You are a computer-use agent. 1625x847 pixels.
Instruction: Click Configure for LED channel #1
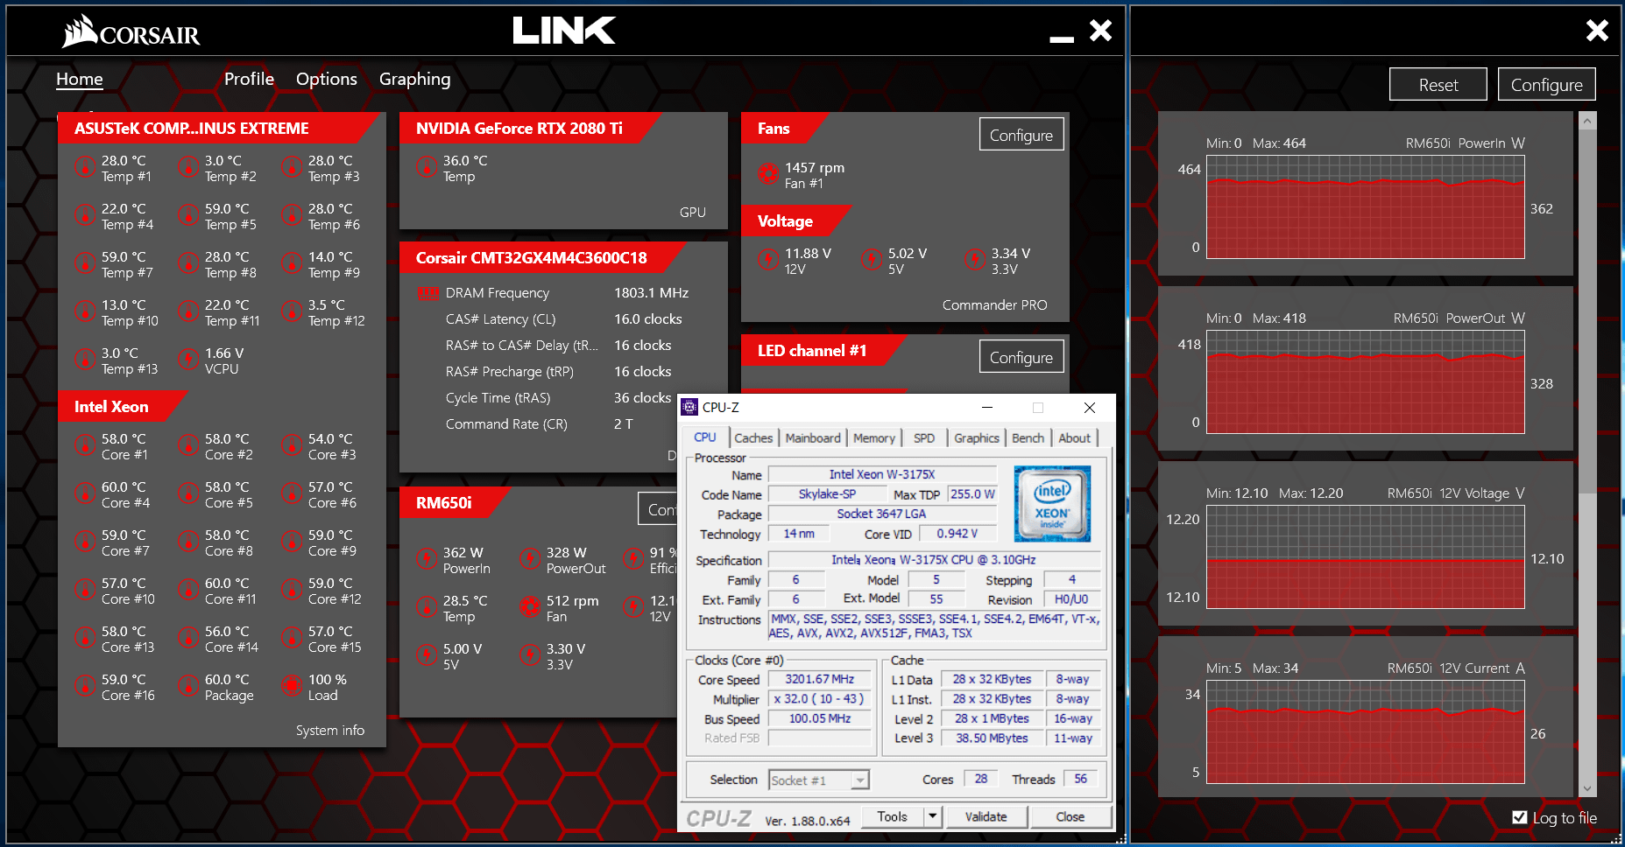(1021, 357)
